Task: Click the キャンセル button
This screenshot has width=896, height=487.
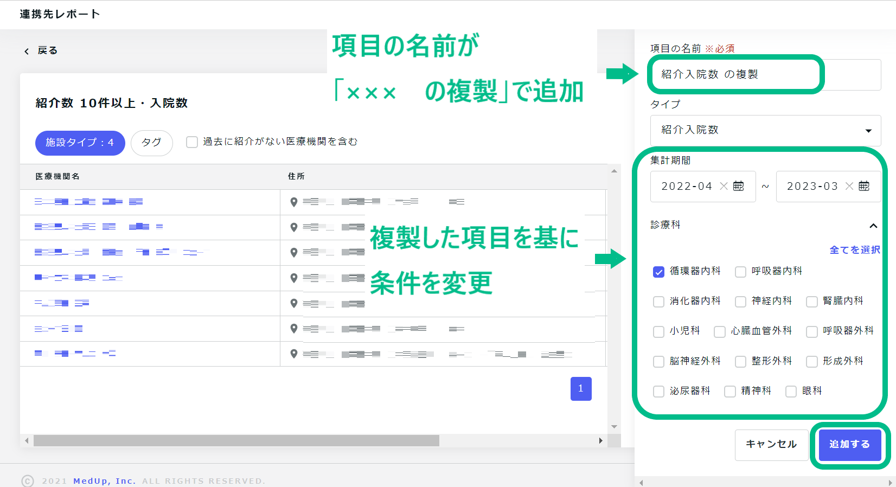Action: tap(771, 445)
